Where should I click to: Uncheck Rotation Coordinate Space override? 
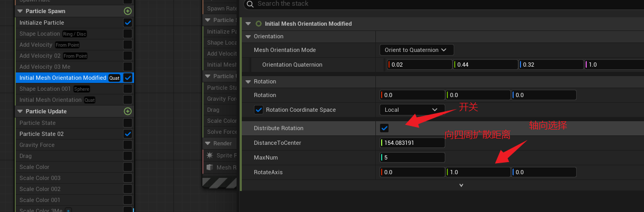tap(259, 110)
